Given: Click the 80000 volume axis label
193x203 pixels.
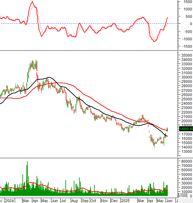Looking at the screenshot, I should [x=186, y=161].
